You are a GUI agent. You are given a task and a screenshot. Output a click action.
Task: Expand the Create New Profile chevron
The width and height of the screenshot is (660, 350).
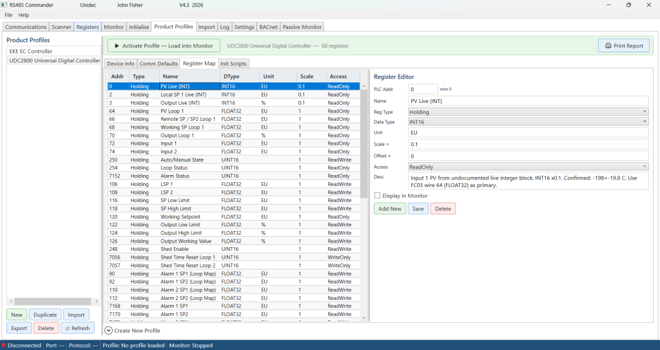[108, 330]
